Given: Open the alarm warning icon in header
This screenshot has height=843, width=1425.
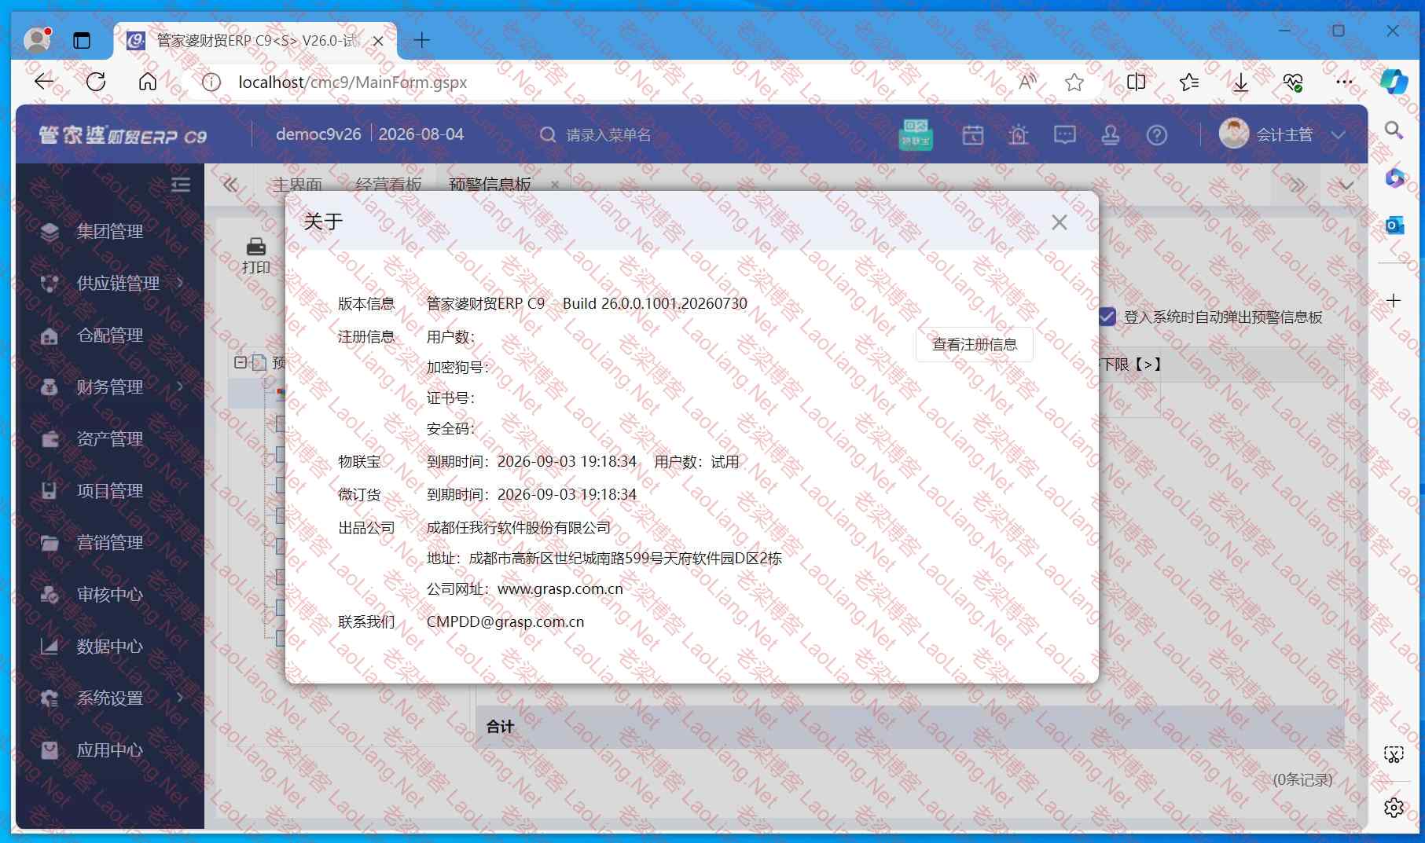Looking at the screenshot, I should 1019,135.
